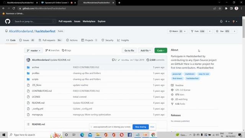Screen dimensions: 245x138
Task: Reload the page in the browser
Action: point(14,8)
